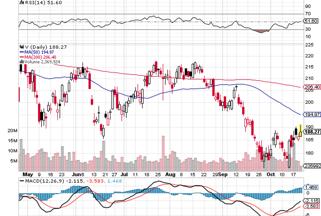Click the 90 level label on RSI axis
Image resolution: width=321 pixels, height=216 pixels.
(308, 7)
